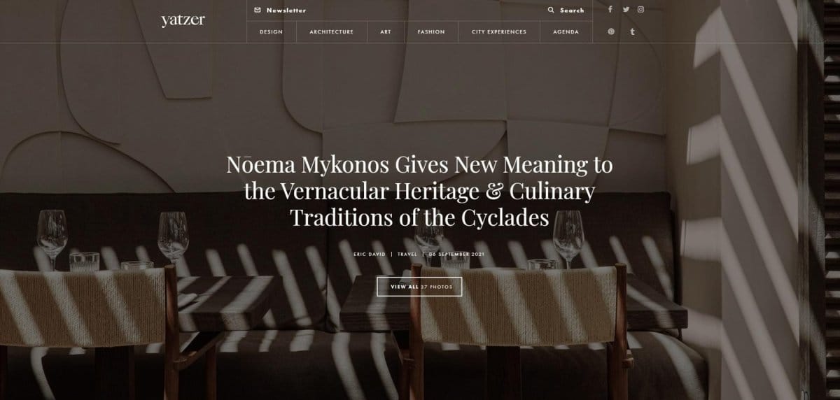Viewport: 840px width, 400px height.
Task: Open the Nōema Mykonos article headline
Action: pos(419,191)
